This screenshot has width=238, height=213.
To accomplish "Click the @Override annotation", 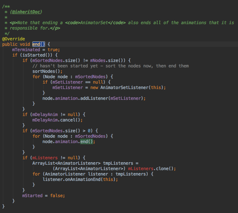I will point(14,39).
